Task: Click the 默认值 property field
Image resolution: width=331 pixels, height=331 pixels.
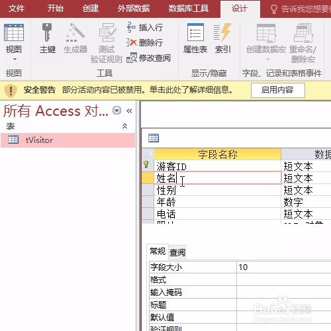Action: 284,317
